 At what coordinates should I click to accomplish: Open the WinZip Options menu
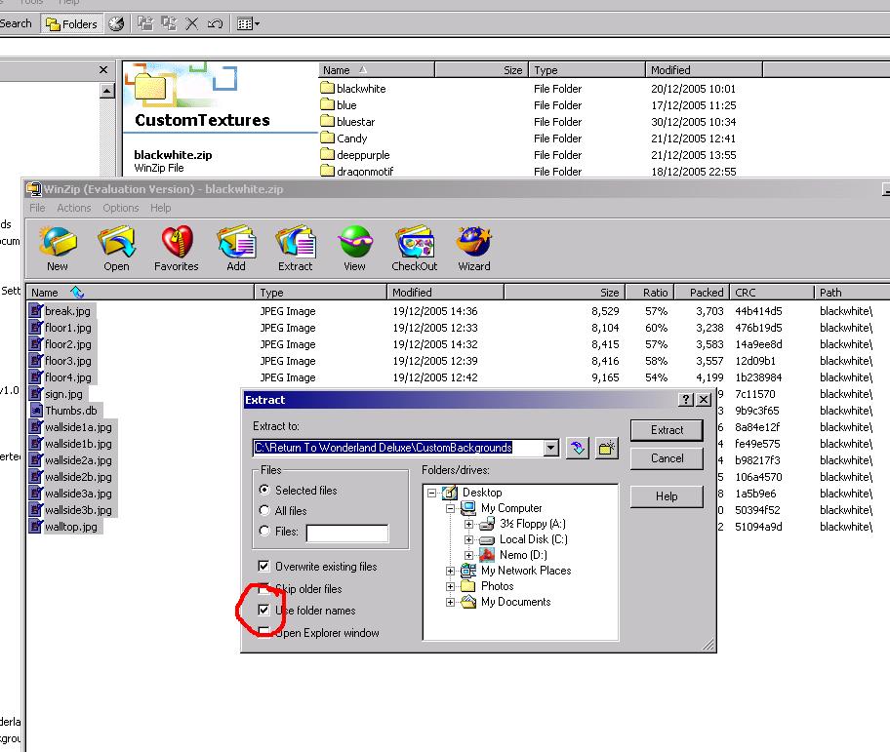click(121, 208)
